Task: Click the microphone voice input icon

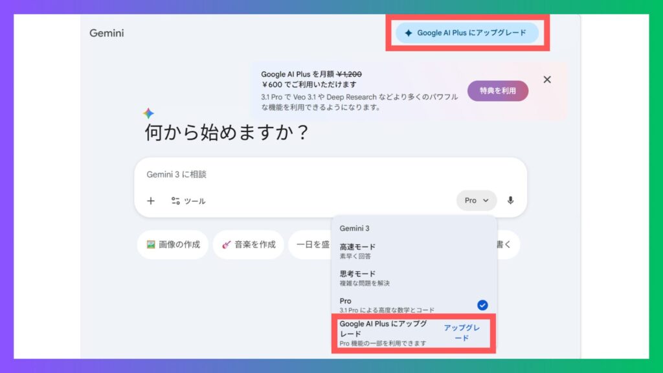Action: [510, 201]
